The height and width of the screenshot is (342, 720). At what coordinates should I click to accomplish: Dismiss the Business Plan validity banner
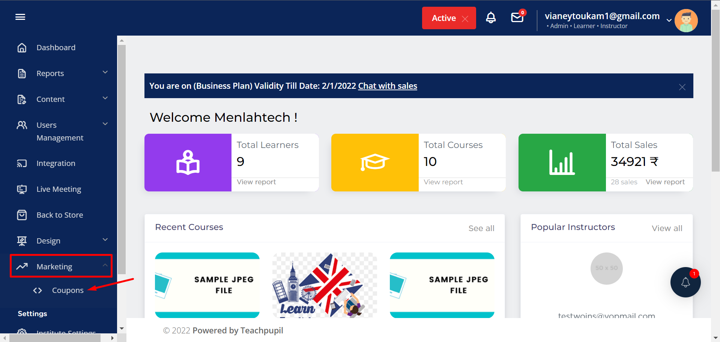(682, 87)
